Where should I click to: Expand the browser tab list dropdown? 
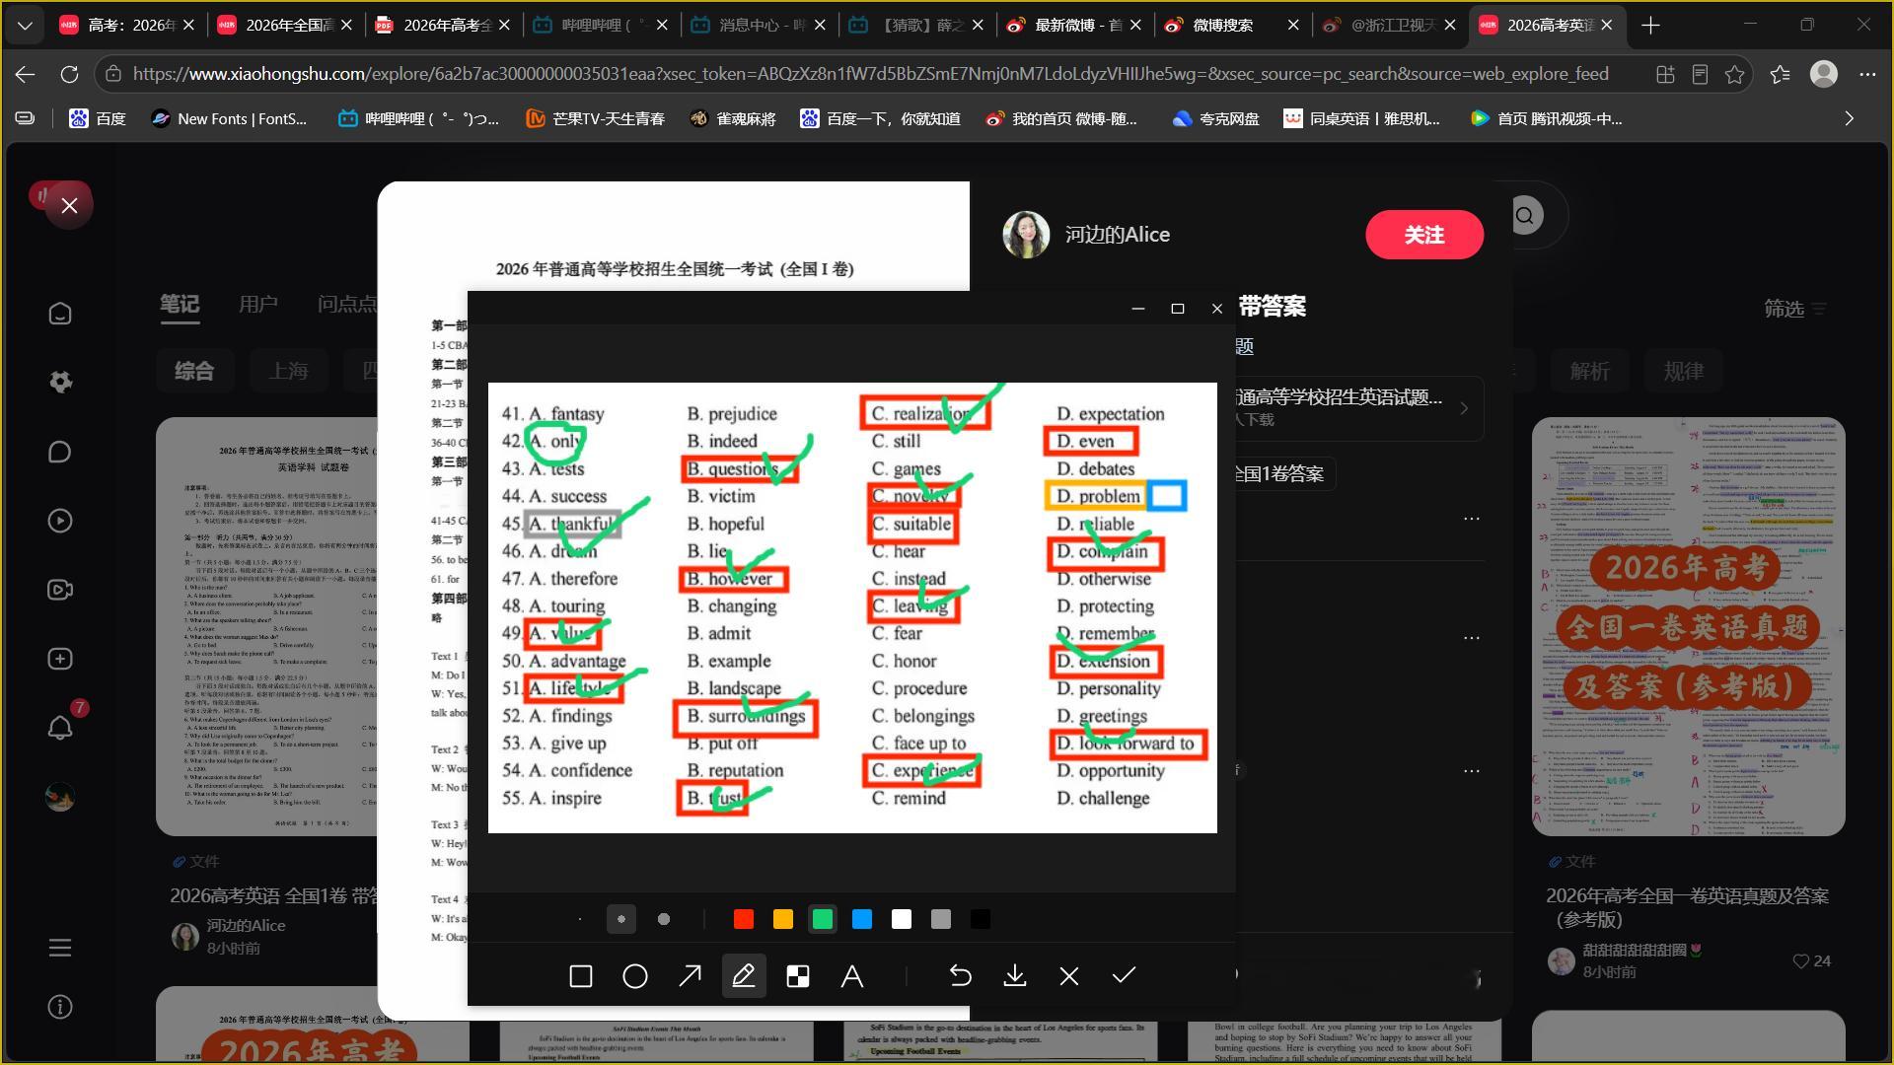25,25
